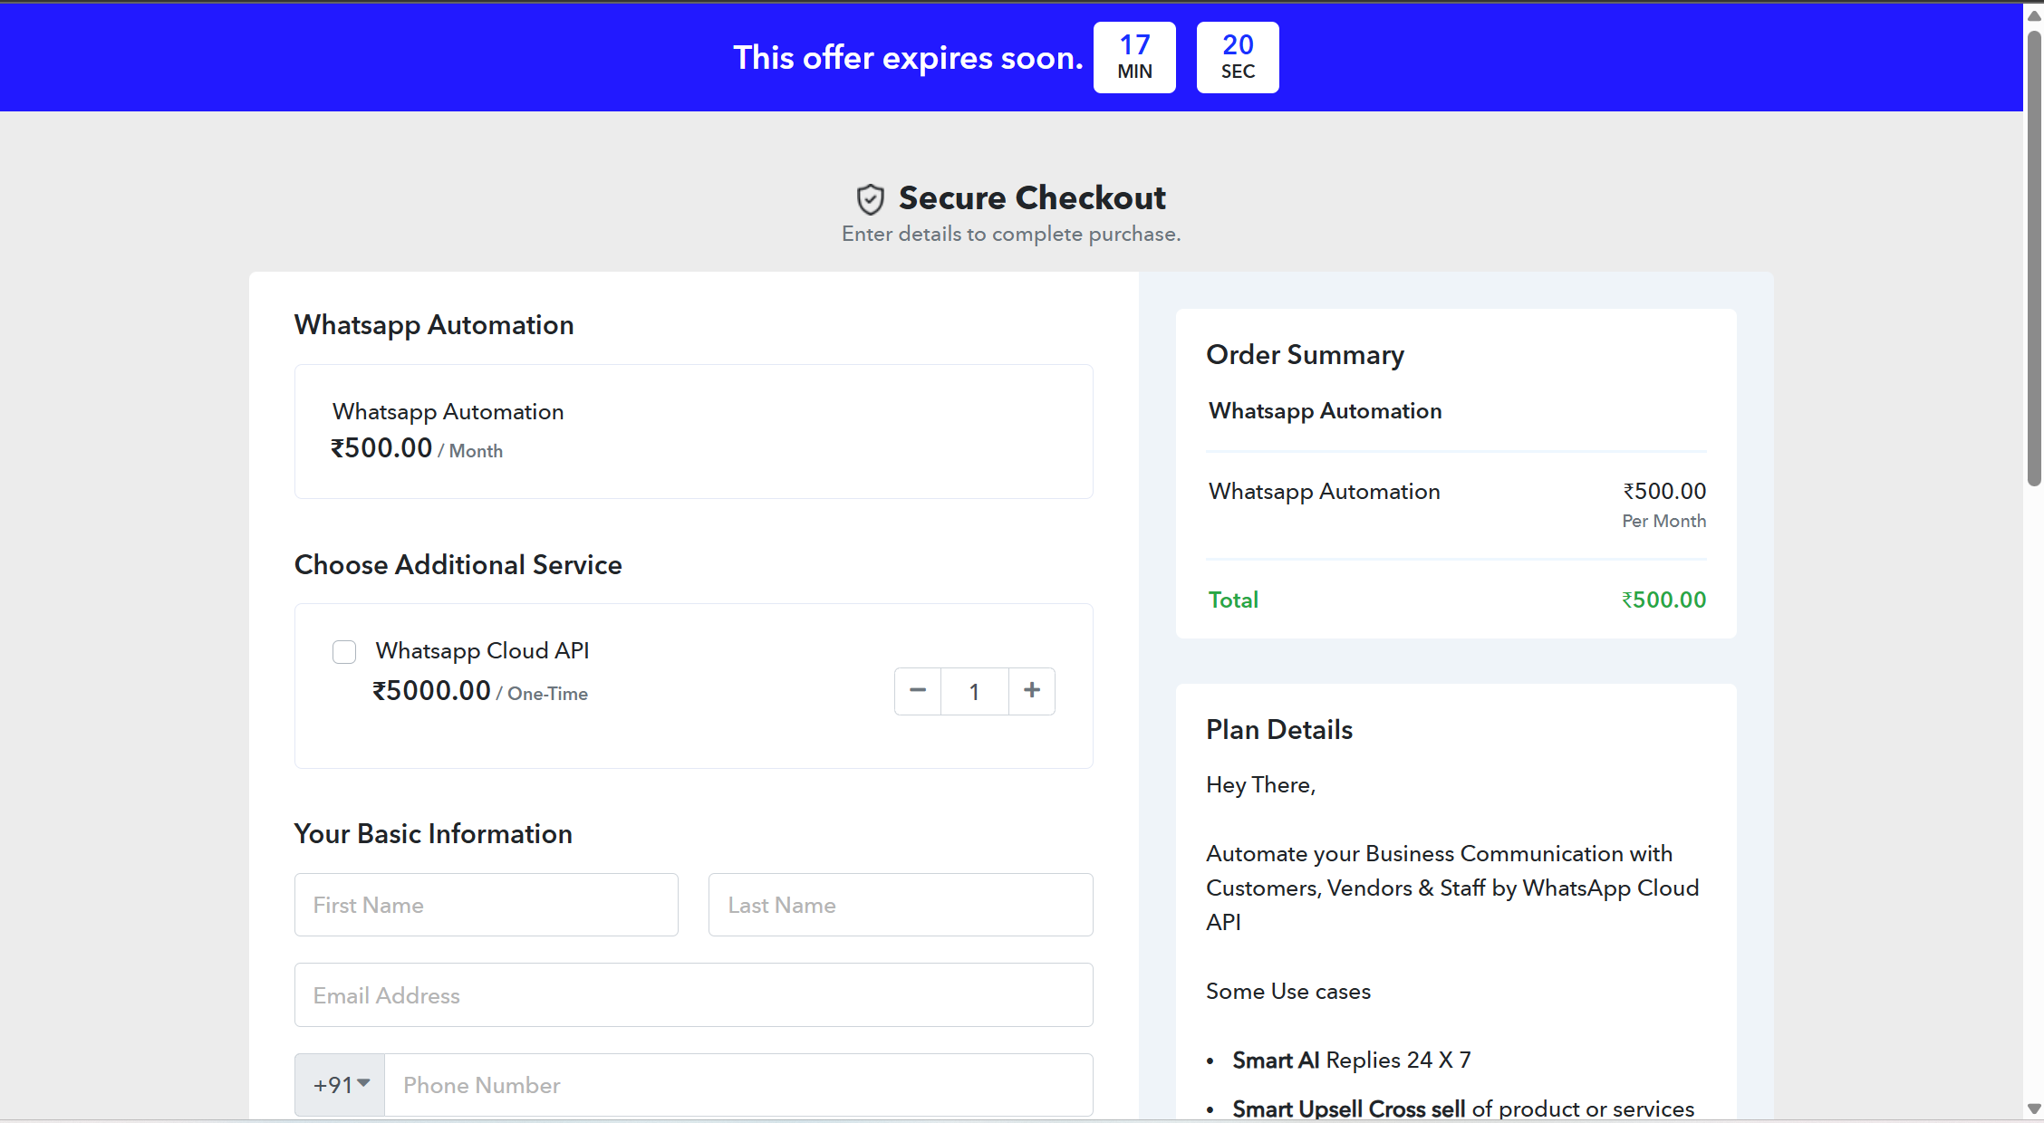Image resolution: width=2044 pixels, height=1123 pixels.
Task: Click the vertical scrollbar thumb
Action: pos(2034,258)
